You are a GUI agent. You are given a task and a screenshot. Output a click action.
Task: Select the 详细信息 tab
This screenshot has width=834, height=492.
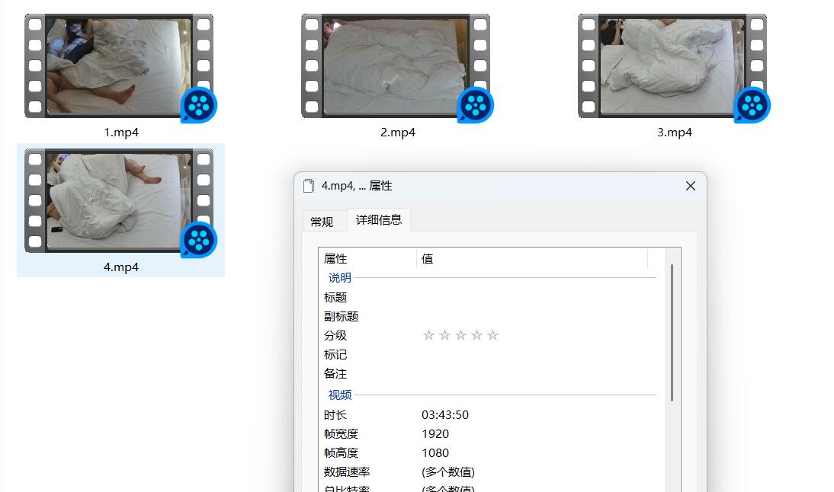pos(379,220)
